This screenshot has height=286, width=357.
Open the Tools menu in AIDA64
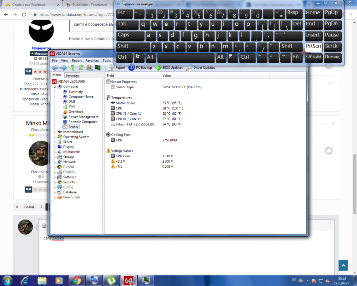click(x=106, y=60)
